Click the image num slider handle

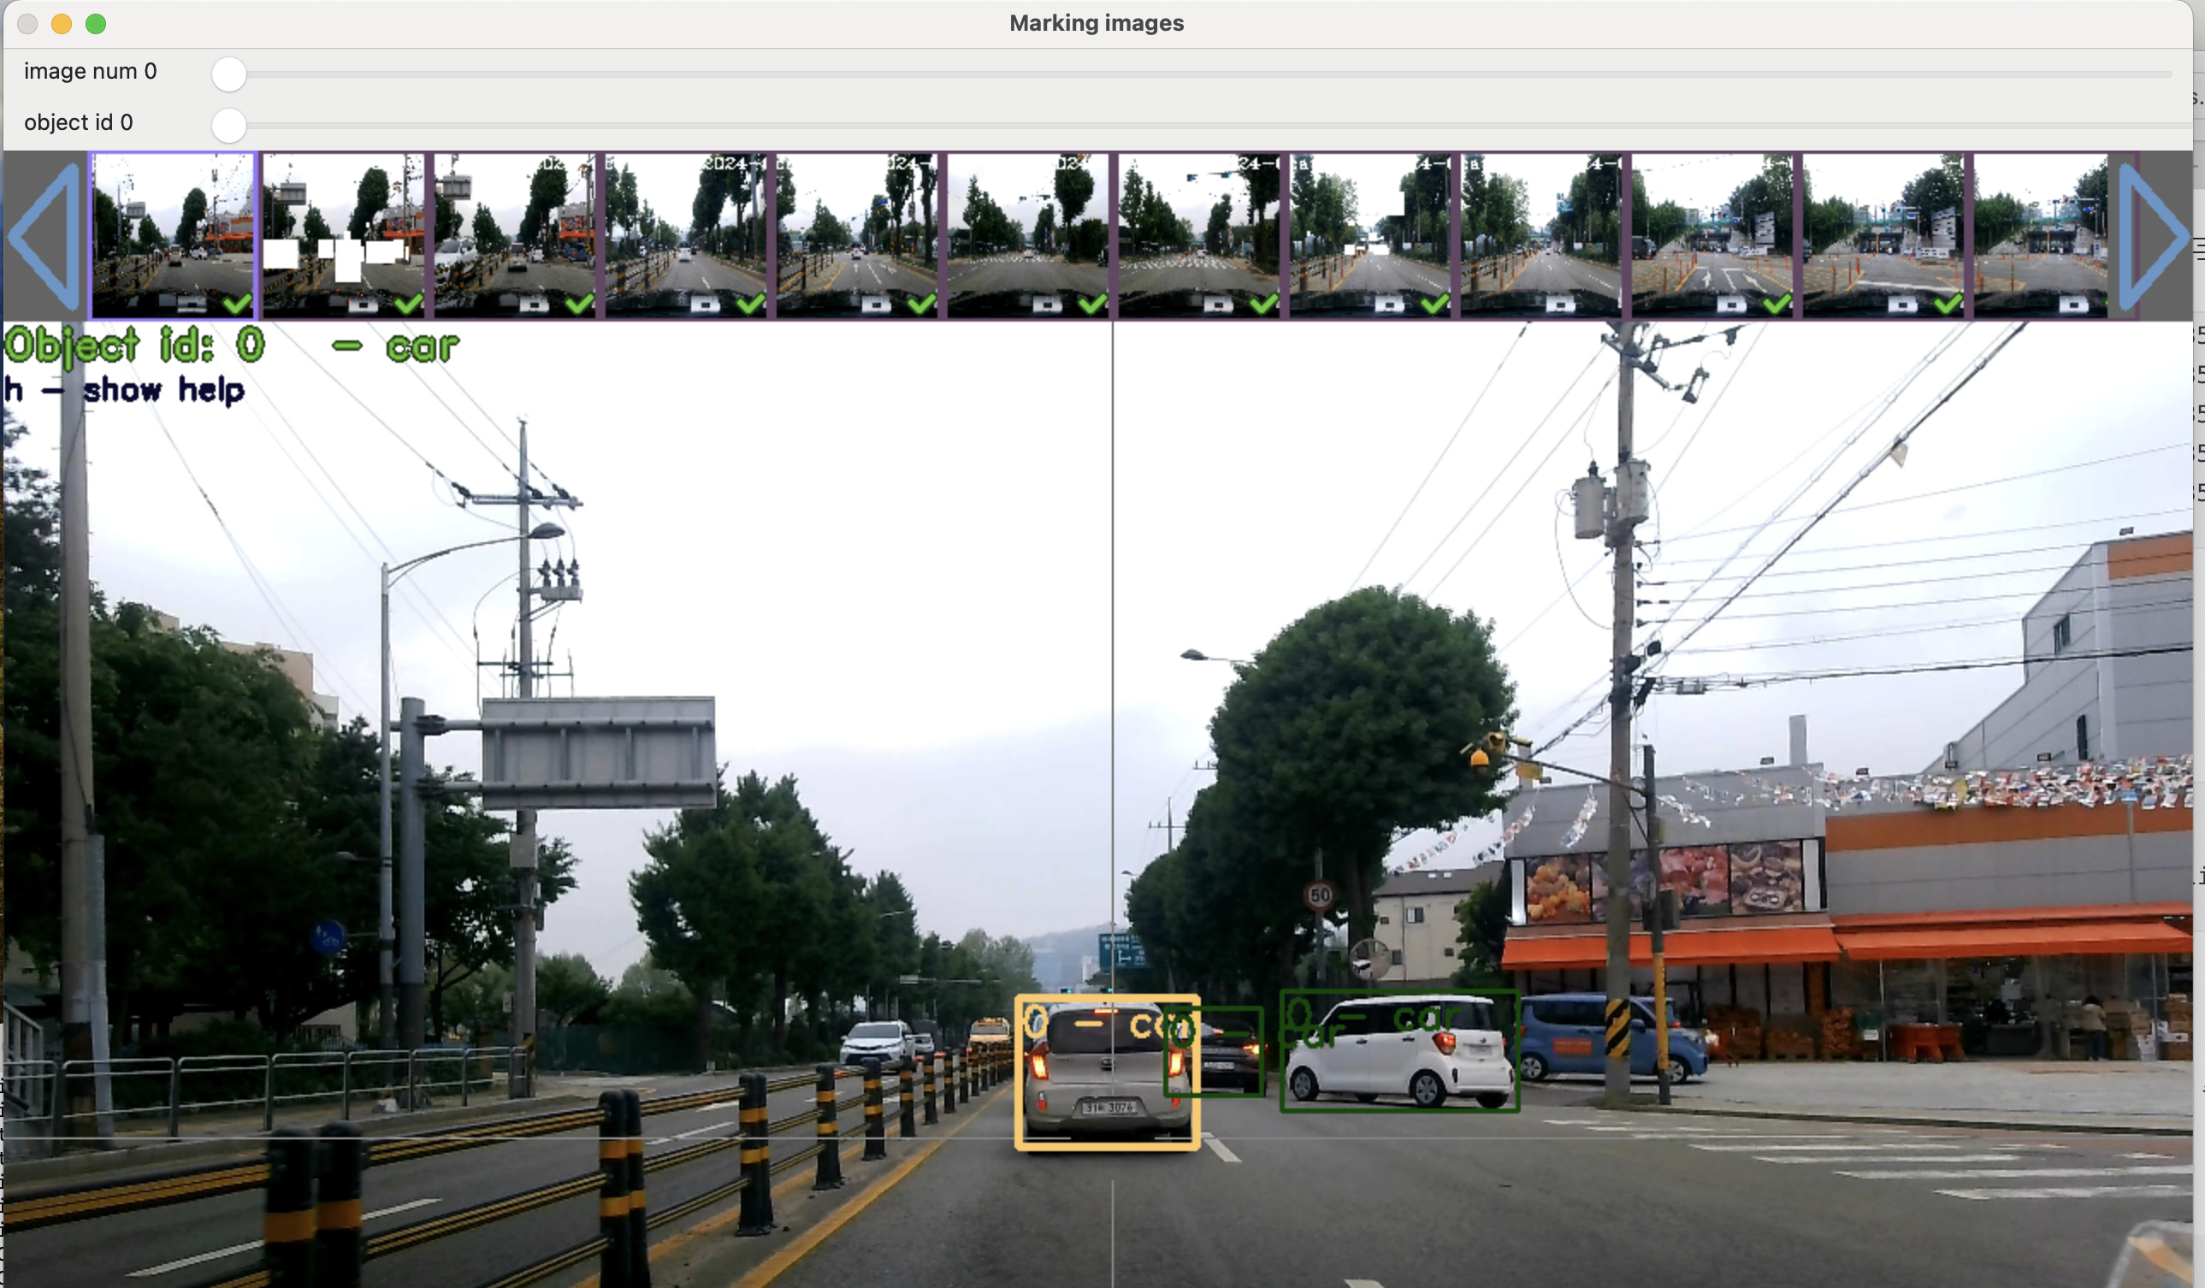(229, 74)
